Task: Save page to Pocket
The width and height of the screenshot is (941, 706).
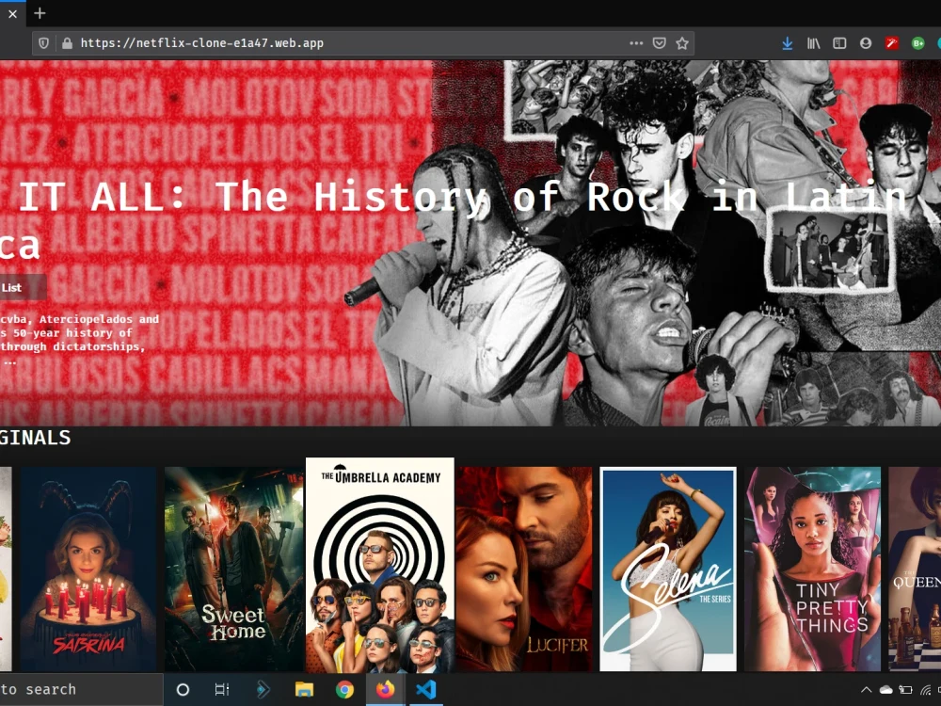Action: (x=659, y=43)
